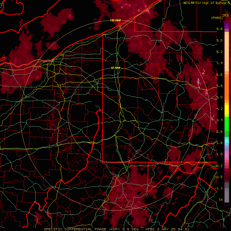Click the yellow band of the color bar
Image resolution: width=231 pixels, height=231 pixels.
(227, 110)
